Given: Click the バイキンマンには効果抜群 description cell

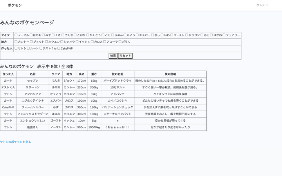Looking at the screenshot, I should [170, 94].
